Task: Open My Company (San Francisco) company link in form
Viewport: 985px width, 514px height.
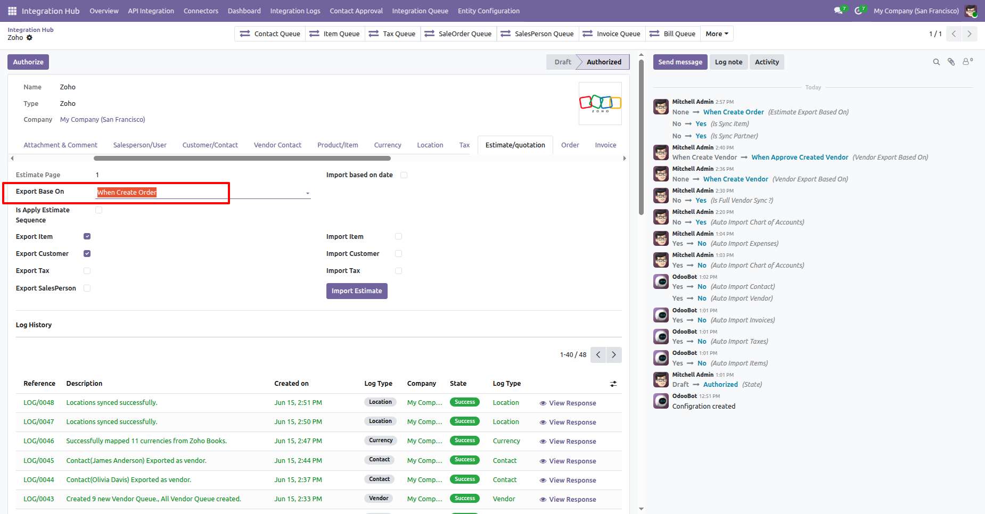Action: [103, 120]
